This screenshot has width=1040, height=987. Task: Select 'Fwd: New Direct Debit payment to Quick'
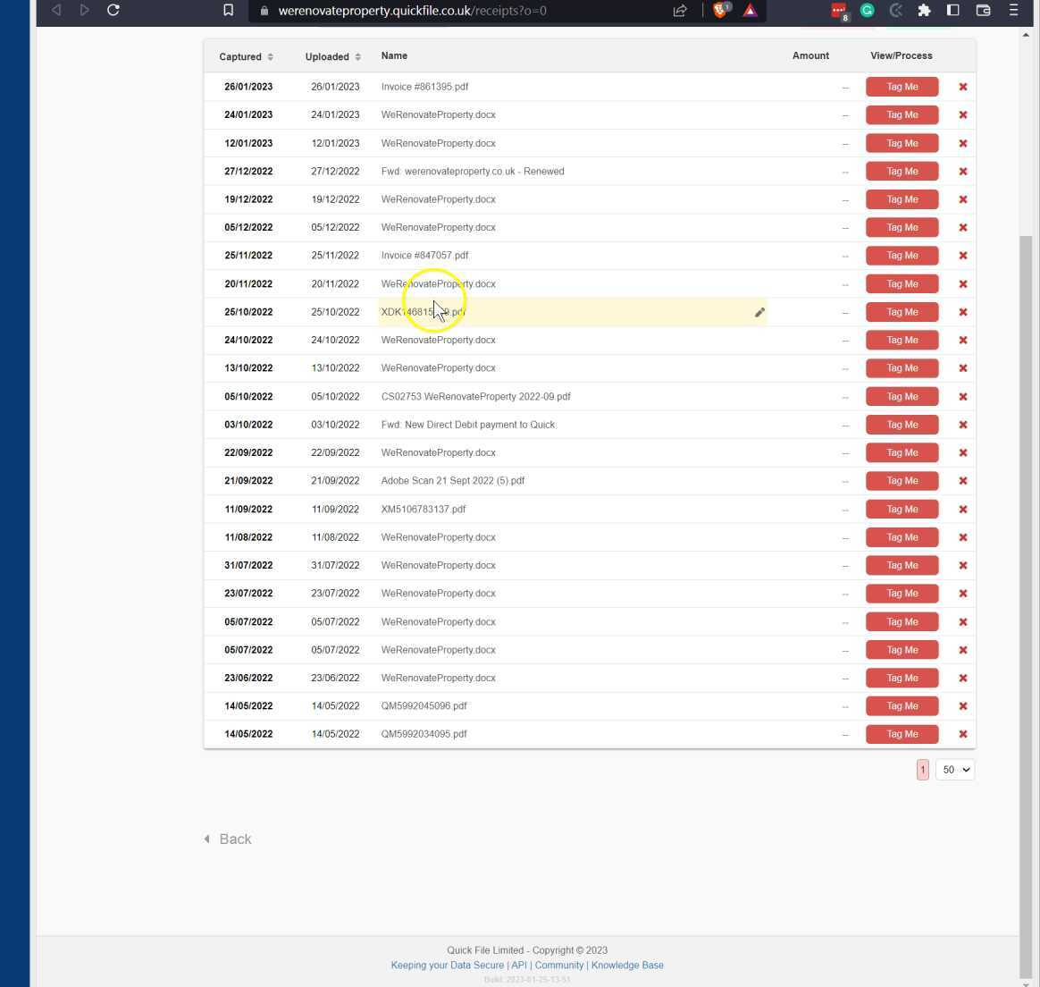coord(467,425)
